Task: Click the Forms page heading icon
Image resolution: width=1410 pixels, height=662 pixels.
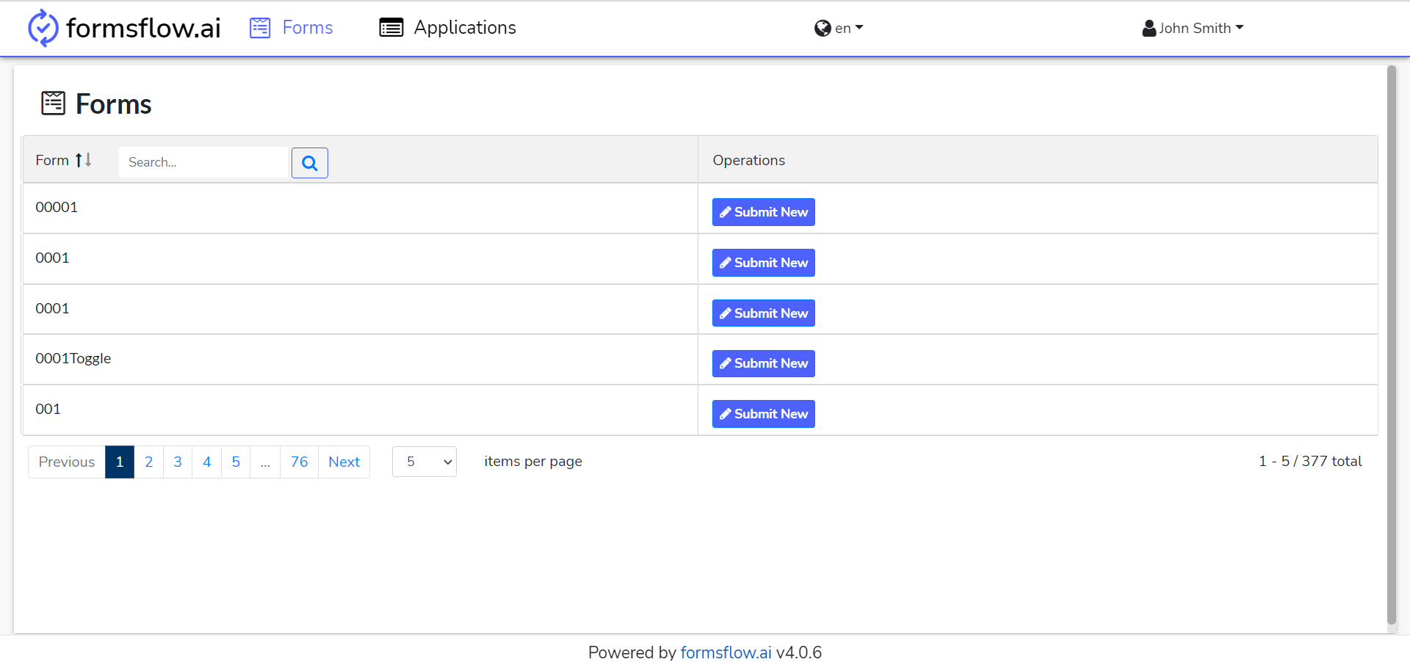Action: click(x=53, y=103)
